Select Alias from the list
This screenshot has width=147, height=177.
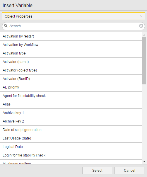[71, 104]
